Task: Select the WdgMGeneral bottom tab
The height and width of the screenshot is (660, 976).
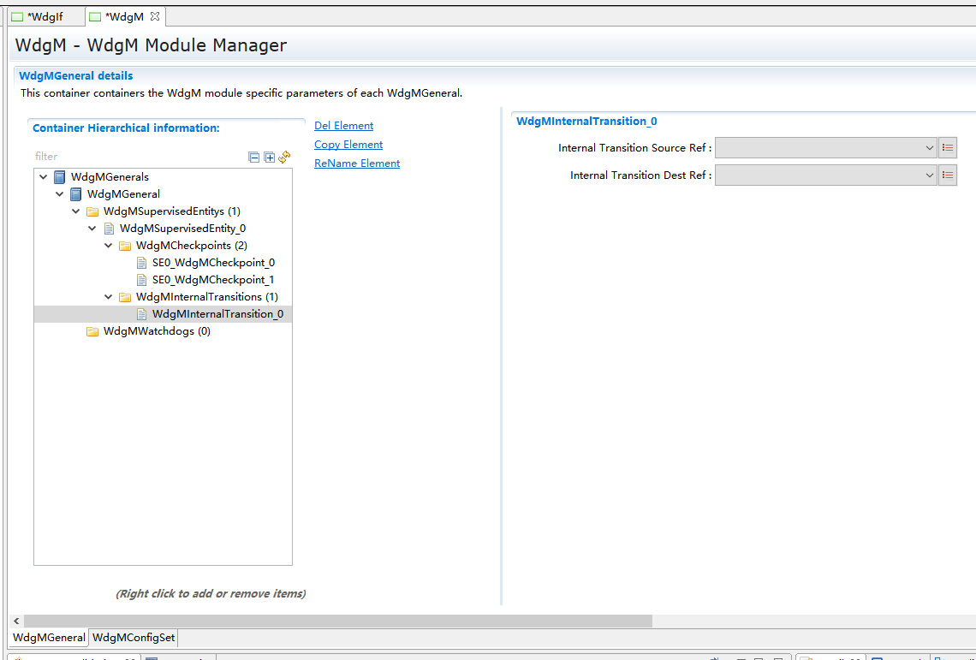Action: pyautogui.click(x=49, y=637)
